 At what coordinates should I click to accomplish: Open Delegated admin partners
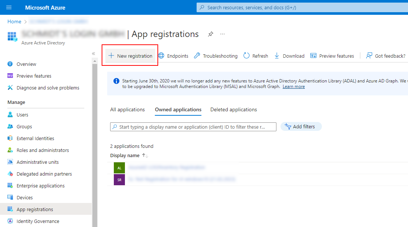(44, 174)
